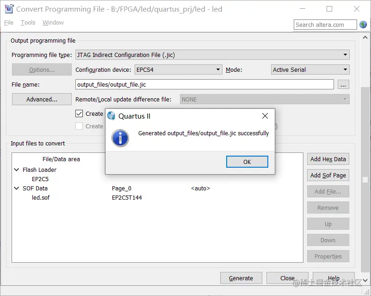The image size is (371, 296).
Task: Close the Quartus II message dialog
Action: tap(265, 116)
